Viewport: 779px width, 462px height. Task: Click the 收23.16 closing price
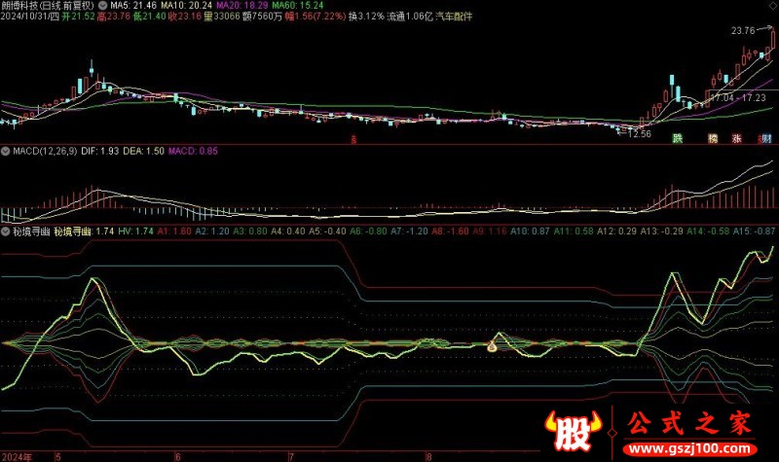click(x=185, y=17)
